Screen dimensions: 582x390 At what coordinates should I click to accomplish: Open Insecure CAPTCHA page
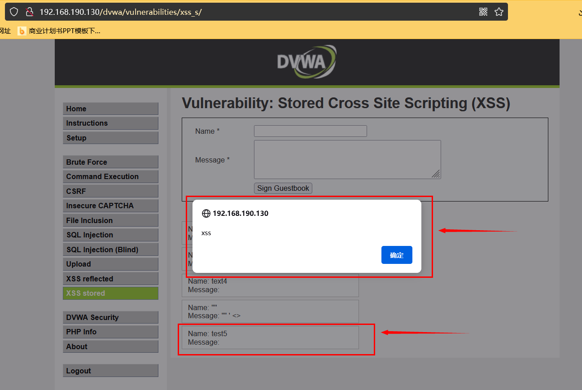coord(110,206)
